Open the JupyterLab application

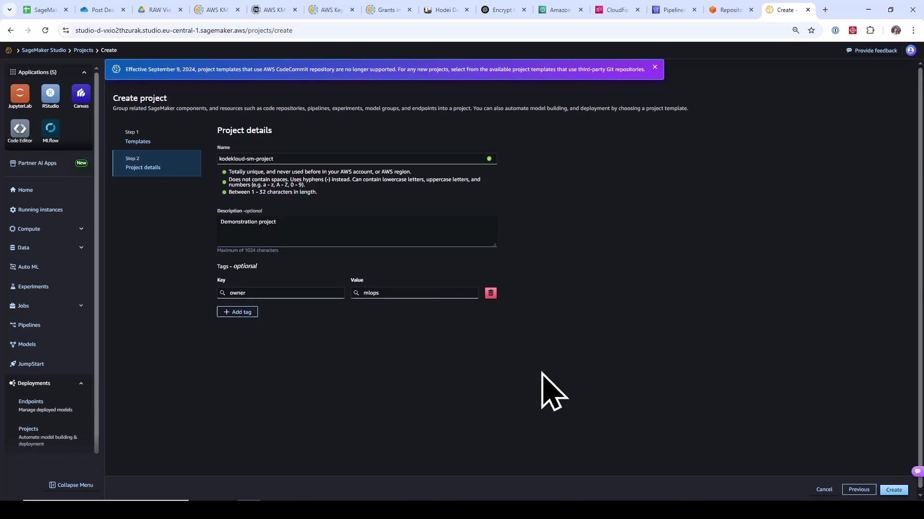pyautogui.click(x=20, y=97)
